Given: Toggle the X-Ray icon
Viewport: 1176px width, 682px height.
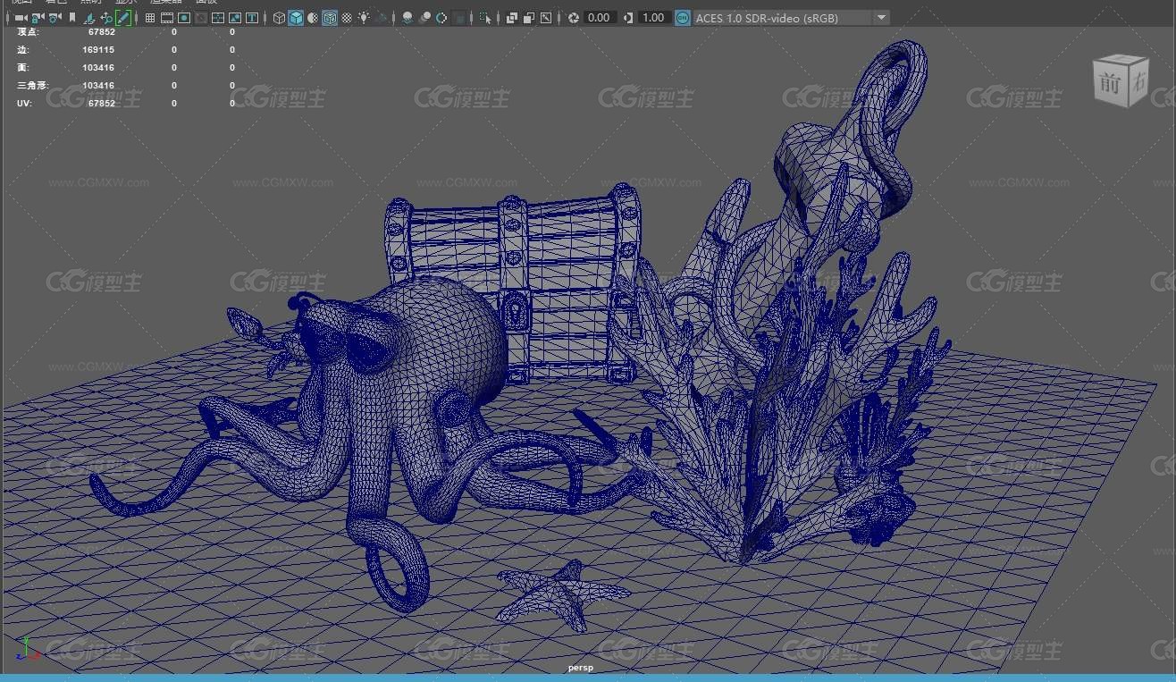Looking at the screenshot, I should point(511,18).
